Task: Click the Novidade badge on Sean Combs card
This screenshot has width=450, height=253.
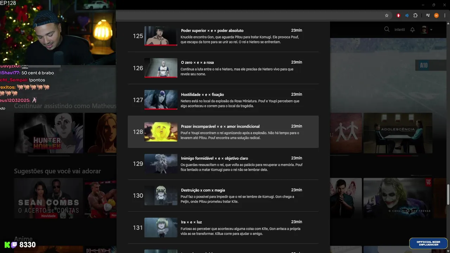Action: [x=49, y=216]
